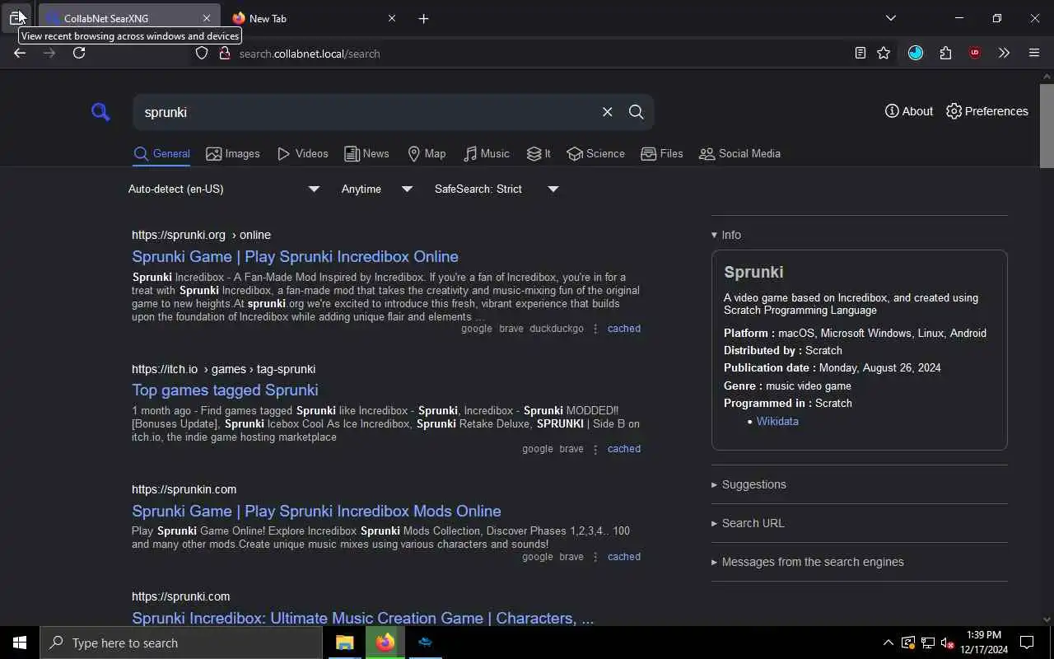Viewport: 1054px width, 659px height.
Task: Click the SearXNG logo magnifier
Action: (100, 112)
